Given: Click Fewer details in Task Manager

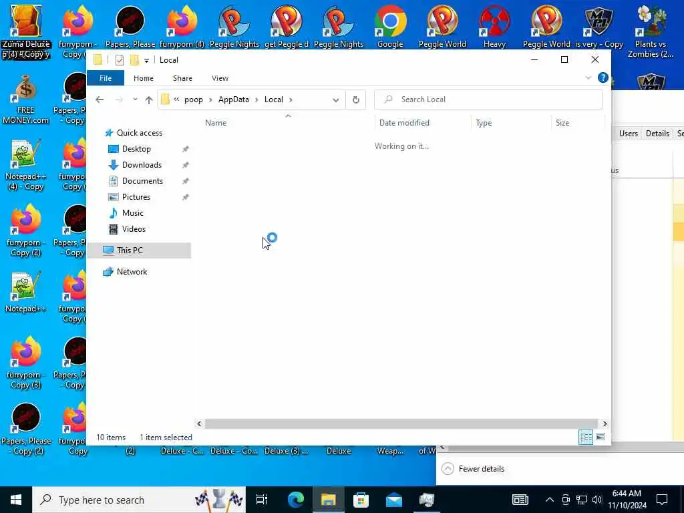Looking at the screenshot, I should [x=473, y=469].
